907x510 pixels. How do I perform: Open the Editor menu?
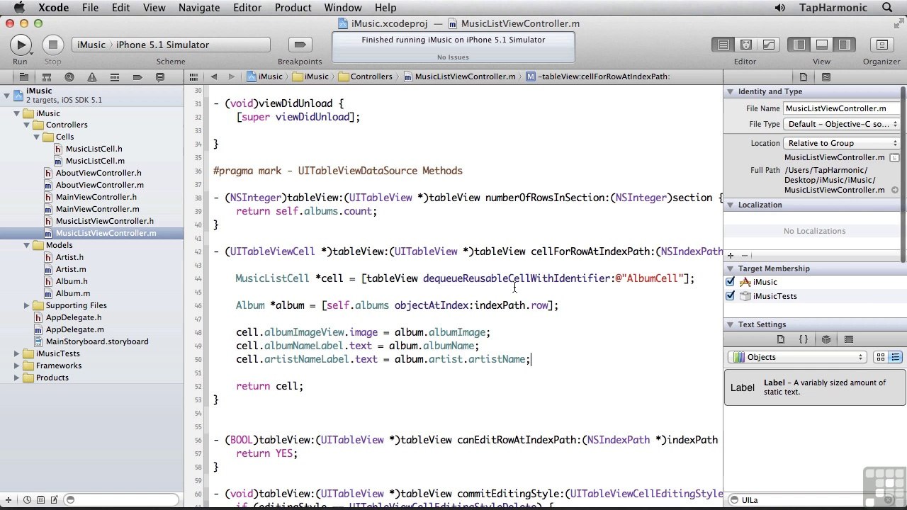(x=247, y=8)
